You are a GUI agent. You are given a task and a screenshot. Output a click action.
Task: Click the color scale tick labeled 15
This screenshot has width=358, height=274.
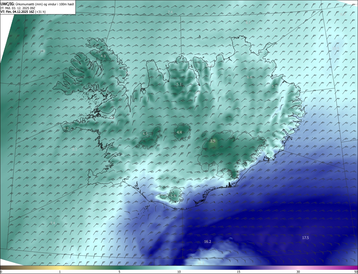click(239, 272)
